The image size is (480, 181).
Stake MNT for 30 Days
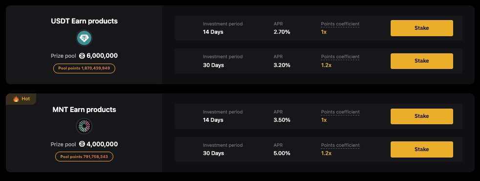click(x=421, y=149)
